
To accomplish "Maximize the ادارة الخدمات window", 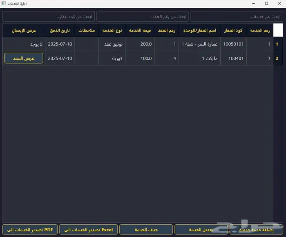I will 266,4.
